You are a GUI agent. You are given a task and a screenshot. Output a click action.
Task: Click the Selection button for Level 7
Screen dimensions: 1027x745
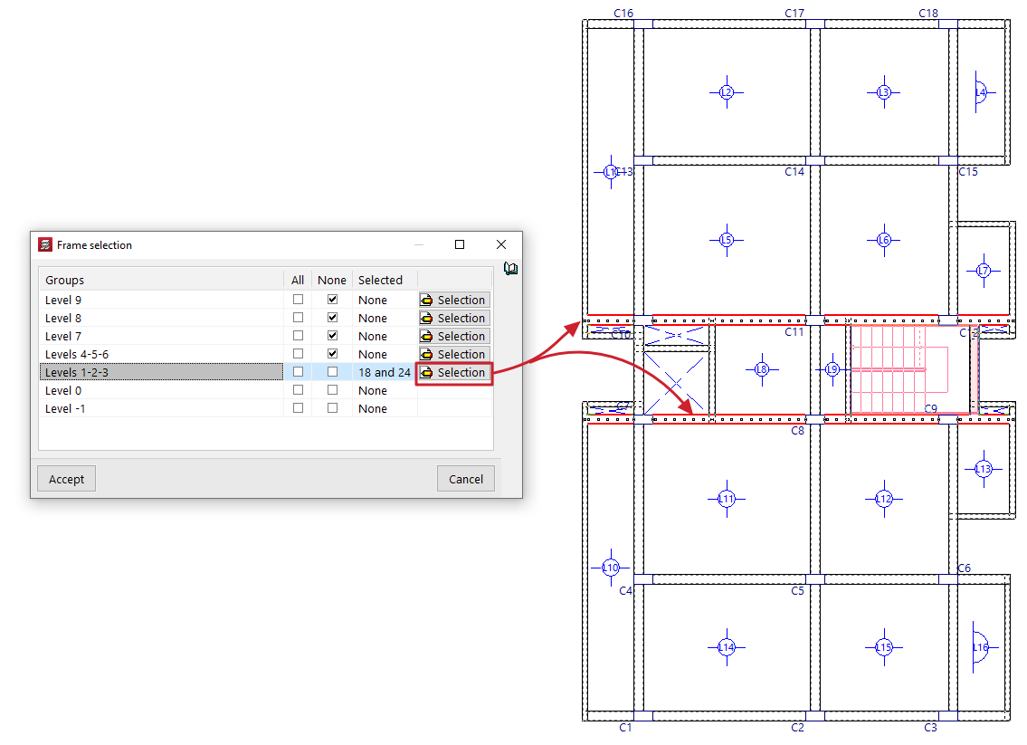454,336
